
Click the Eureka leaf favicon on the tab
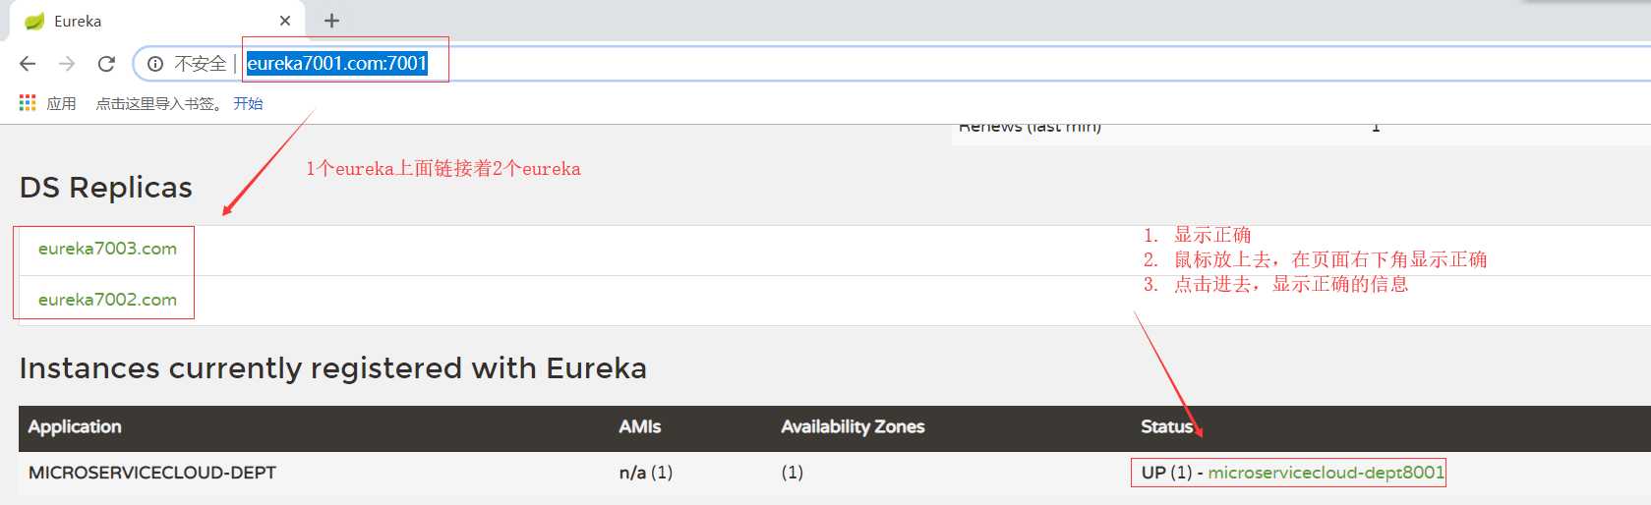pyautogui.click(x=34, y=21)
